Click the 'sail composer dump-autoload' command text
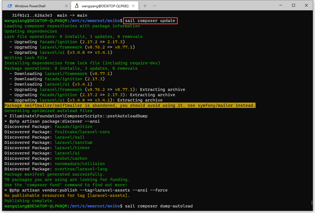315x213 pixels. click(x=159, y=206)
